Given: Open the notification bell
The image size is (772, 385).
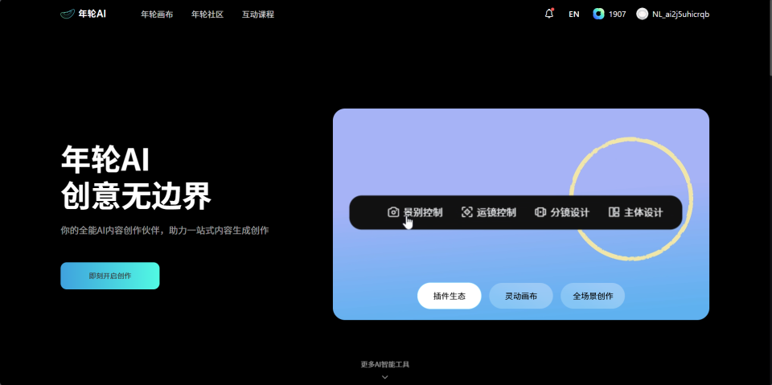Looking at the screenshot, I should (x=549, y=14).
